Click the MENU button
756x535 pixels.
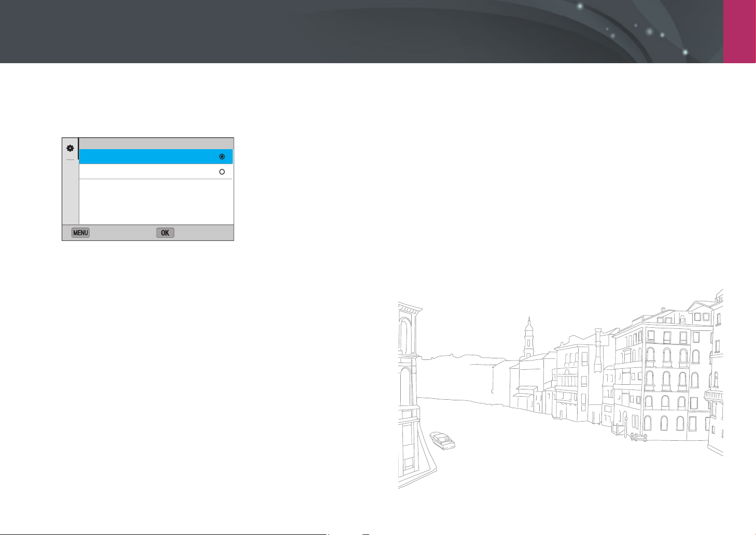tap(80, 233)
